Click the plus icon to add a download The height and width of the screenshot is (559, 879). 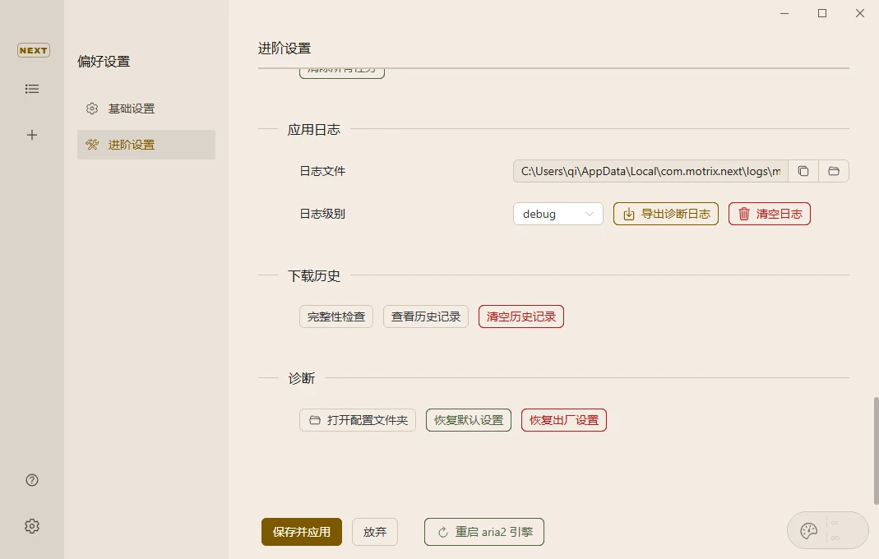point(32,135)
